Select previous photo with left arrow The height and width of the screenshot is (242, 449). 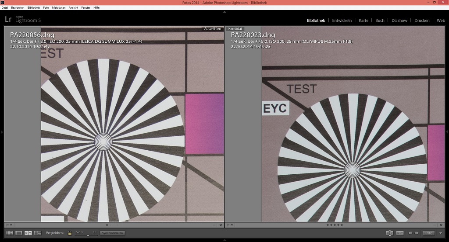[x=410, y=233]
